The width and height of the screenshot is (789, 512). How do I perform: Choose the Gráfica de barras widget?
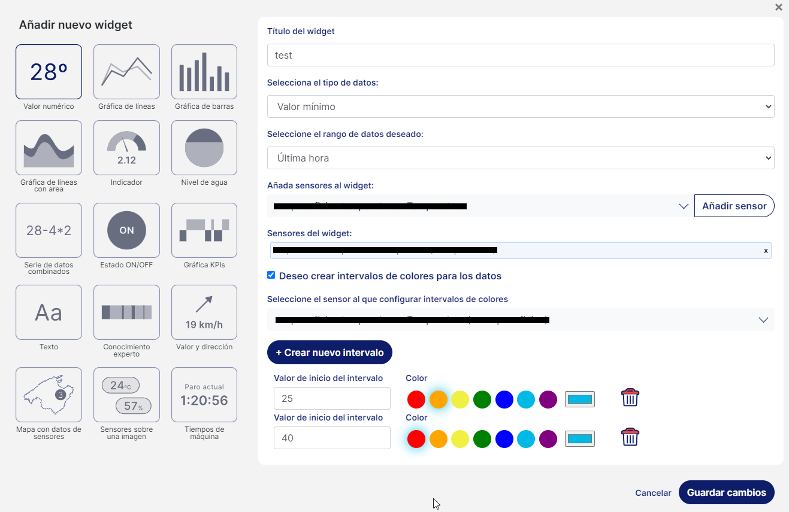[x=204, y=72]
